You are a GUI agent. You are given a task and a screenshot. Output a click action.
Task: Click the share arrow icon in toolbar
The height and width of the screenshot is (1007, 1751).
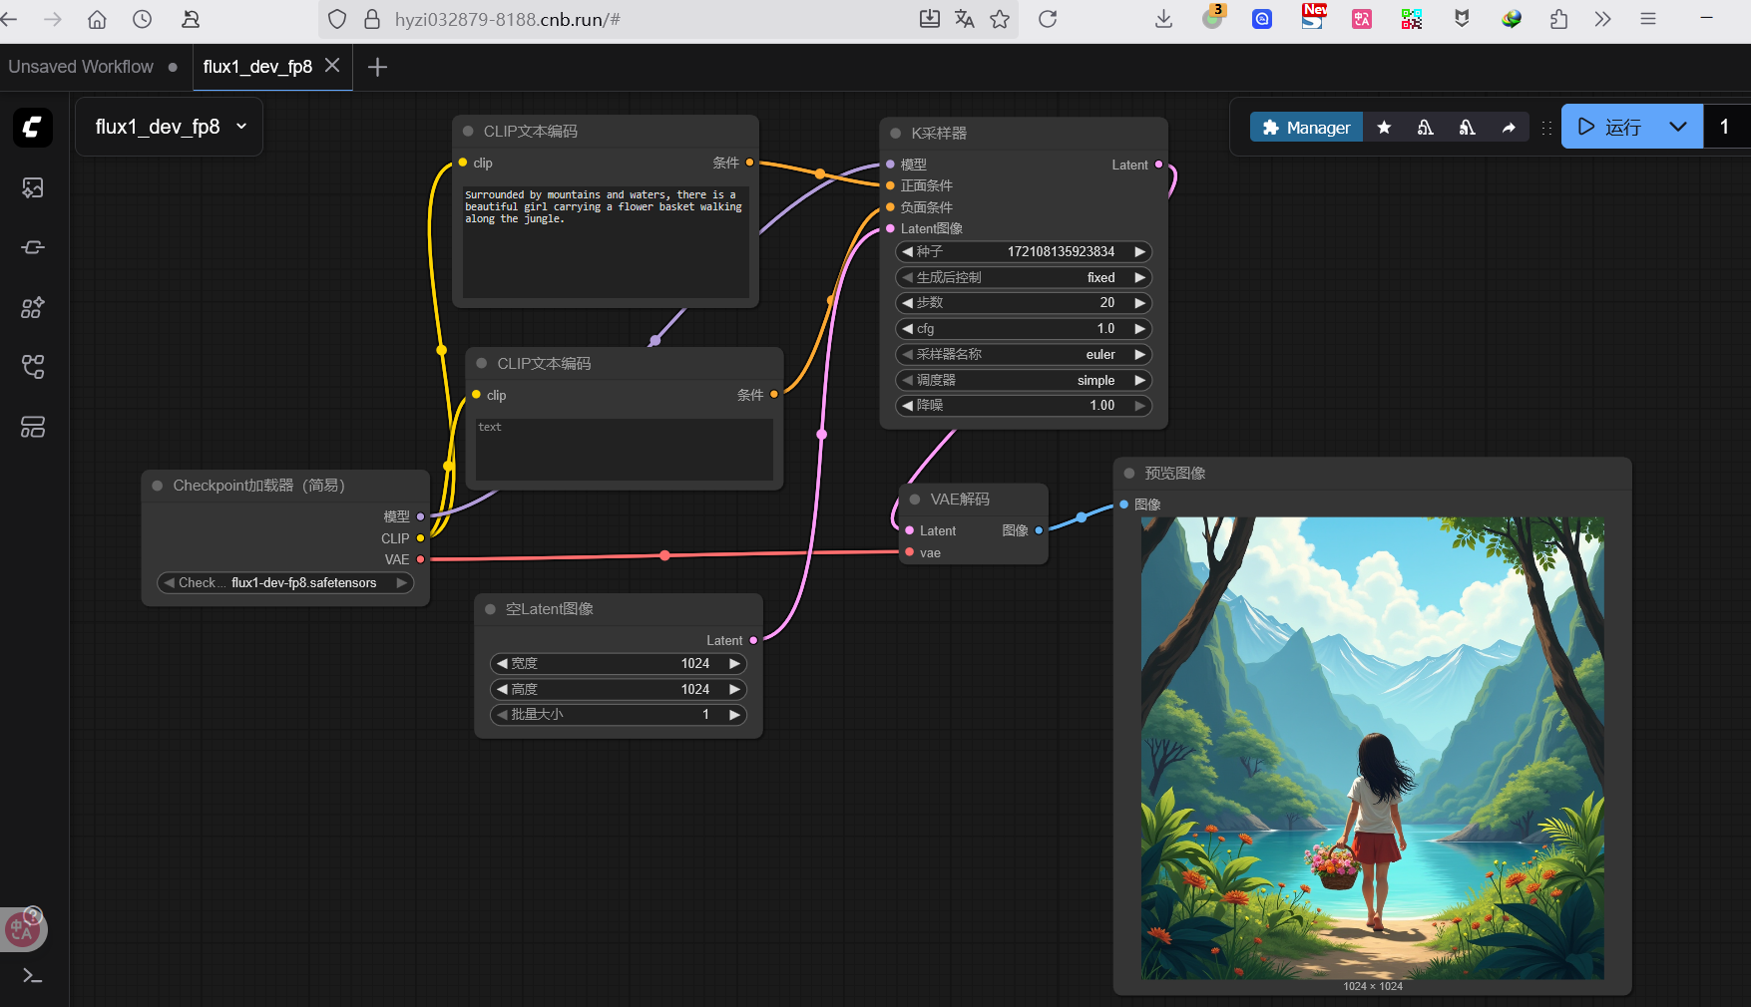(1509, 128)
